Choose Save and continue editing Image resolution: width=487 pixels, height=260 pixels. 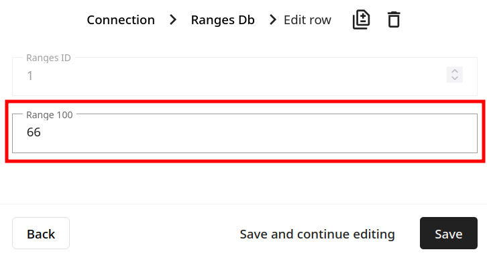317,234
